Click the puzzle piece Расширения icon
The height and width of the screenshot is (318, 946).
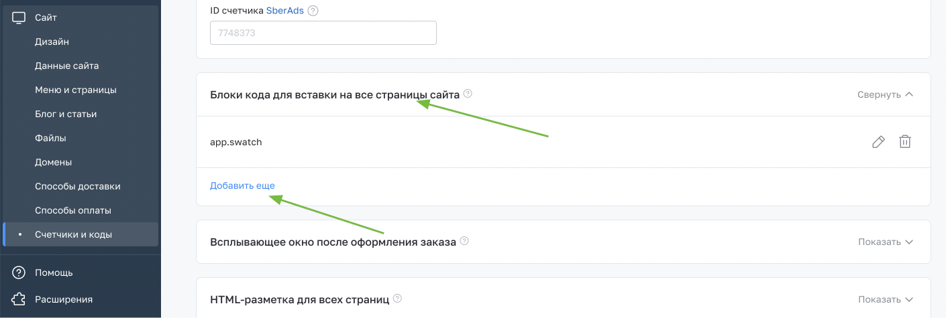pyautogui.click(x=19, y=299)
